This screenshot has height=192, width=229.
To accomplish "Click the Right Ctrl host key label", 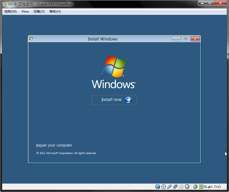I will coord(212,187).
